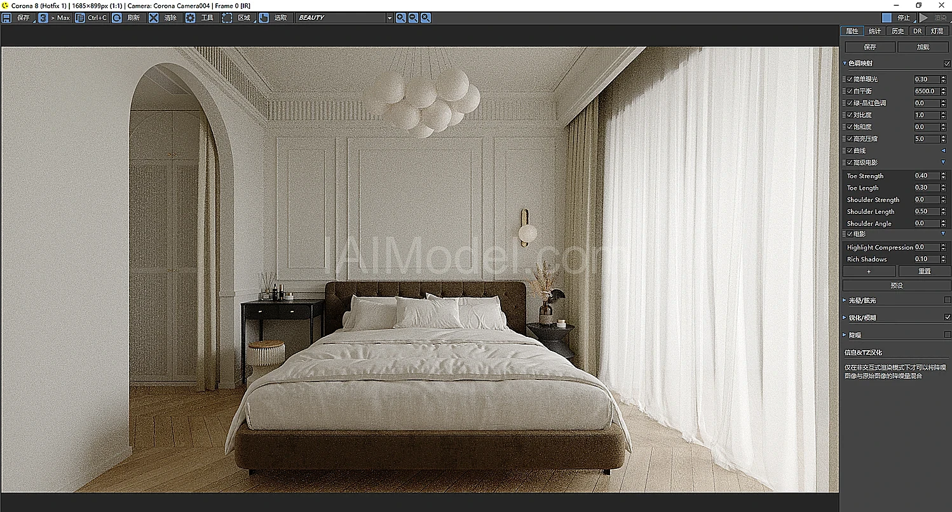
Task: Click the drag handle of 简单曝光 row
Action: (x=844, y=79)
